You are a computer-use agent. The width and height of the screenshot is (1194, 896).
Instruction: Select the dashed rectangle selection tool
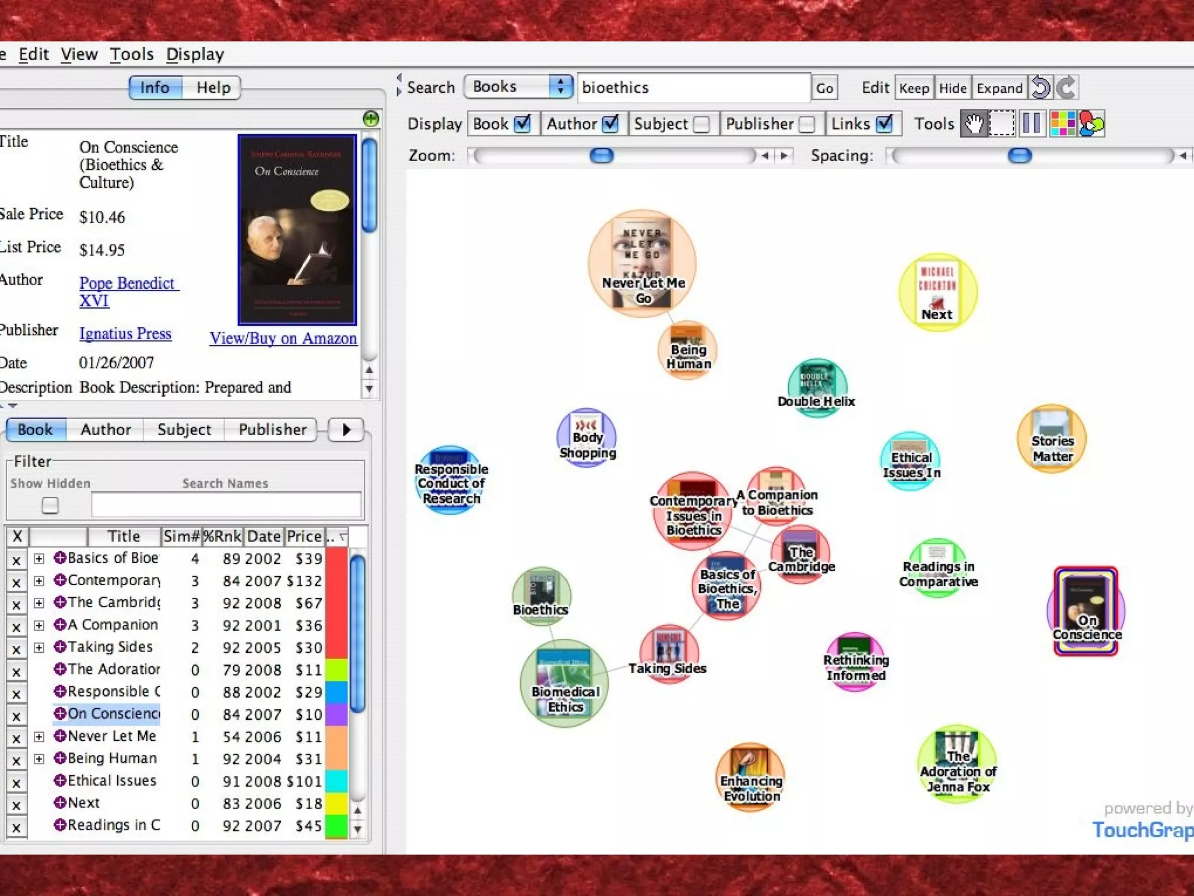point(1002,124)
